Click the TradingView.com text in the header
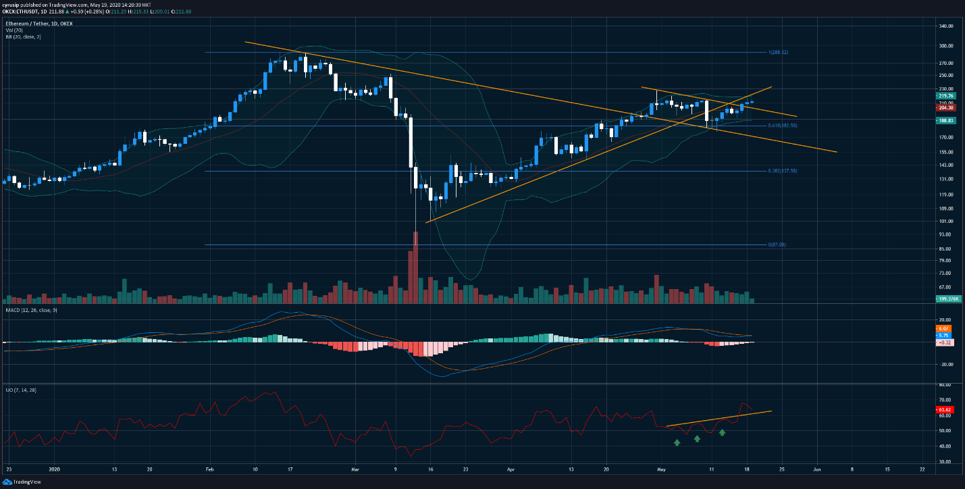This screenshot has height=489, width=965. (x=68, y=5)
